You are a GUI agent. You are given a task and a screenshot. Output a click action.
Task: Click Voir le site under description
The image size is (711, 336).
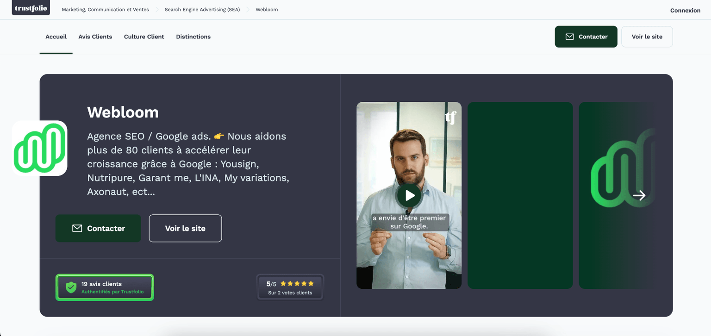pos(185,228)
